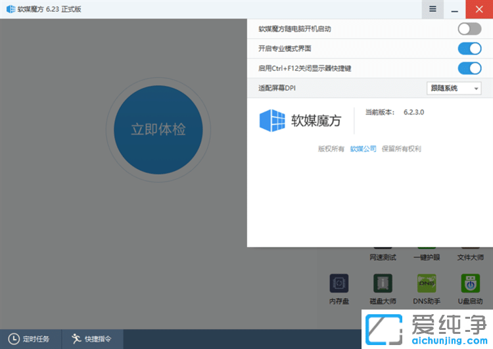Open the 软媒公司 link
The height and width of the screenshot is (349, 493).
click(363, 149)
